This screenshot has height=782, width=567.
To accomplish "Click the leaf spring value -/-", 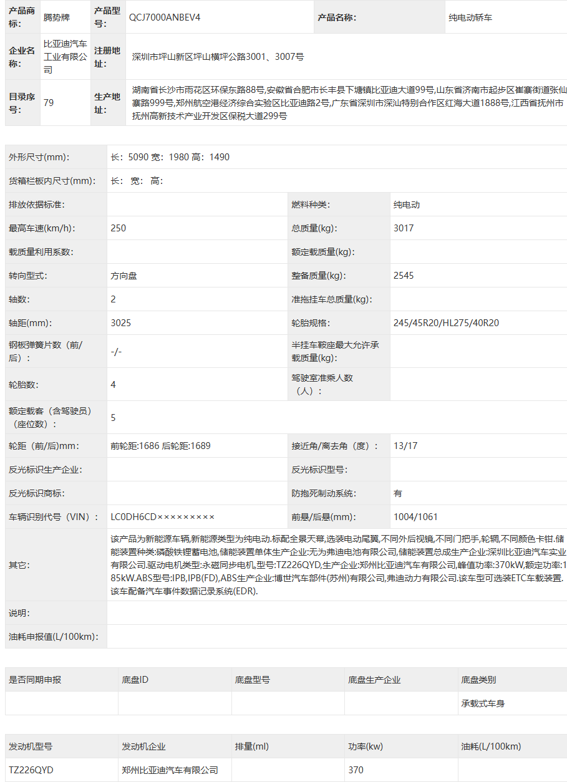I will point(116,352).
